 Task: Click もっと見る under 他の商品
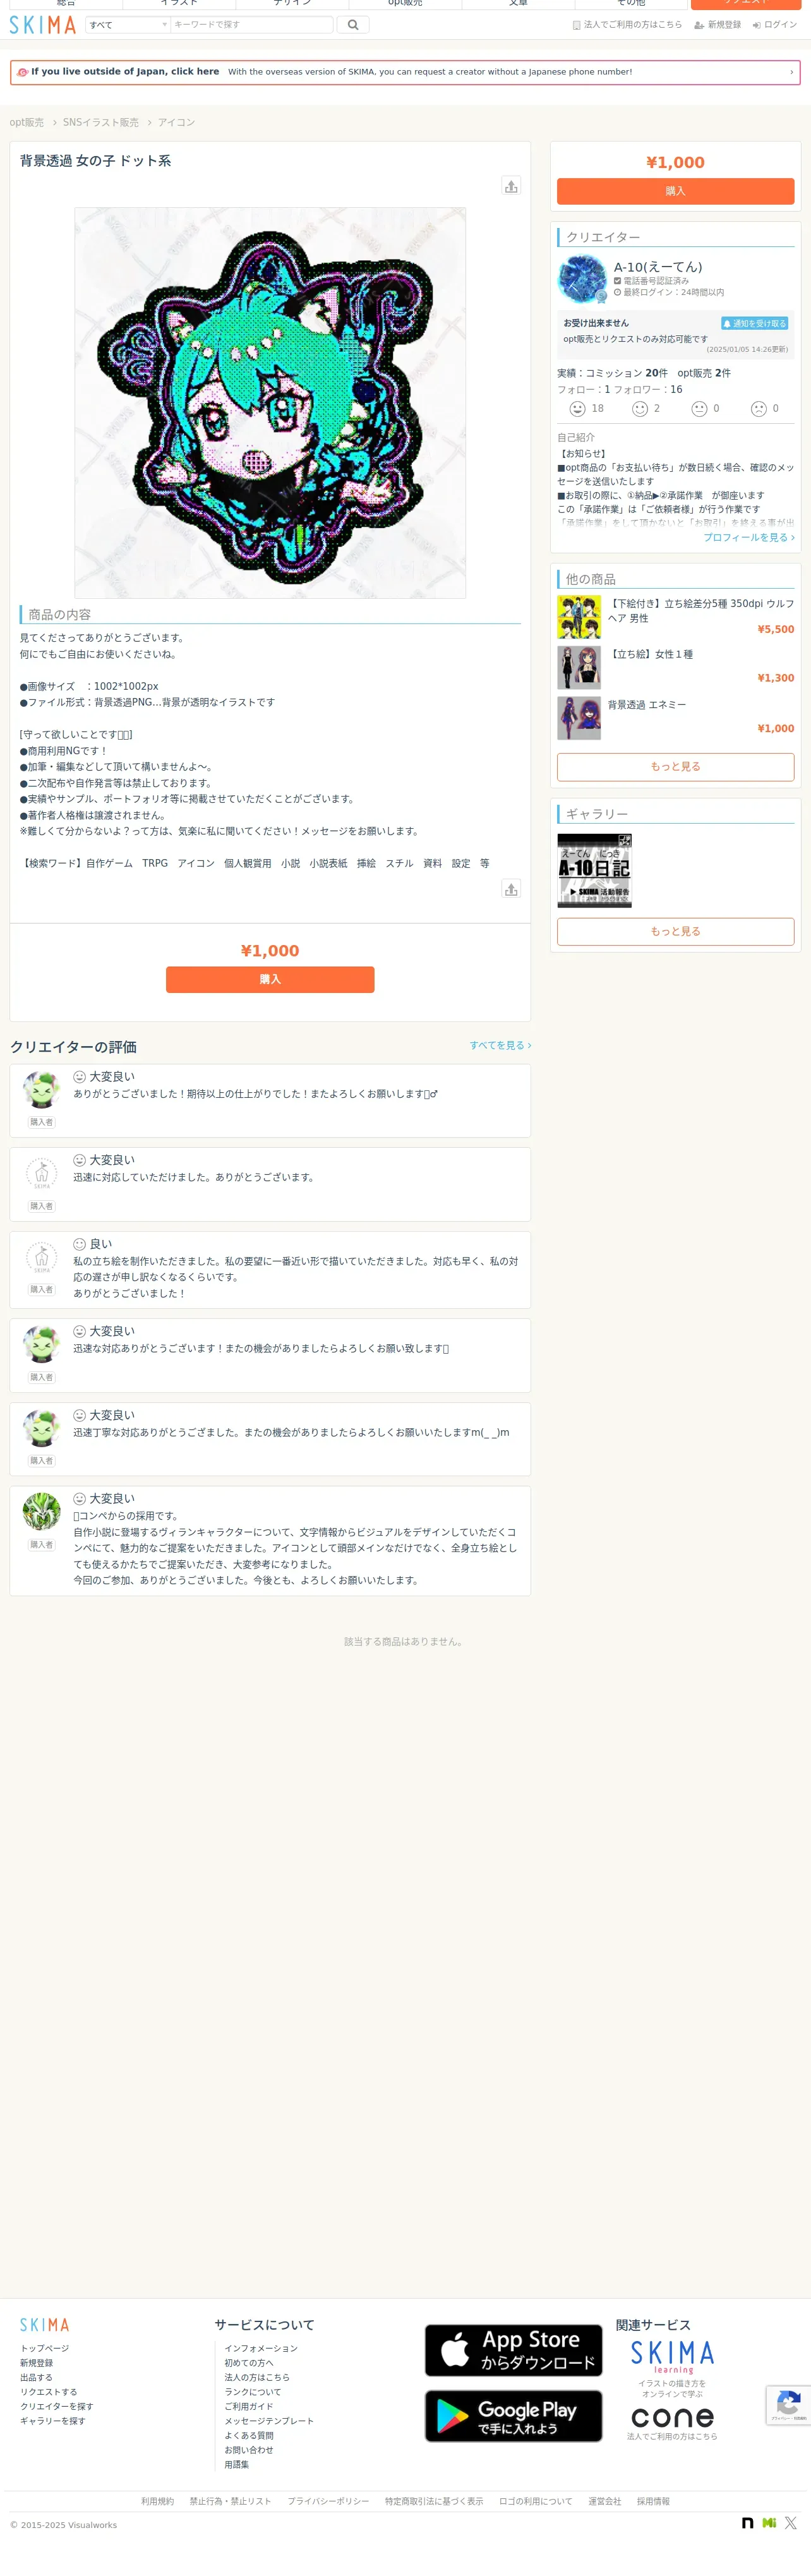click(x=676, y=767)
